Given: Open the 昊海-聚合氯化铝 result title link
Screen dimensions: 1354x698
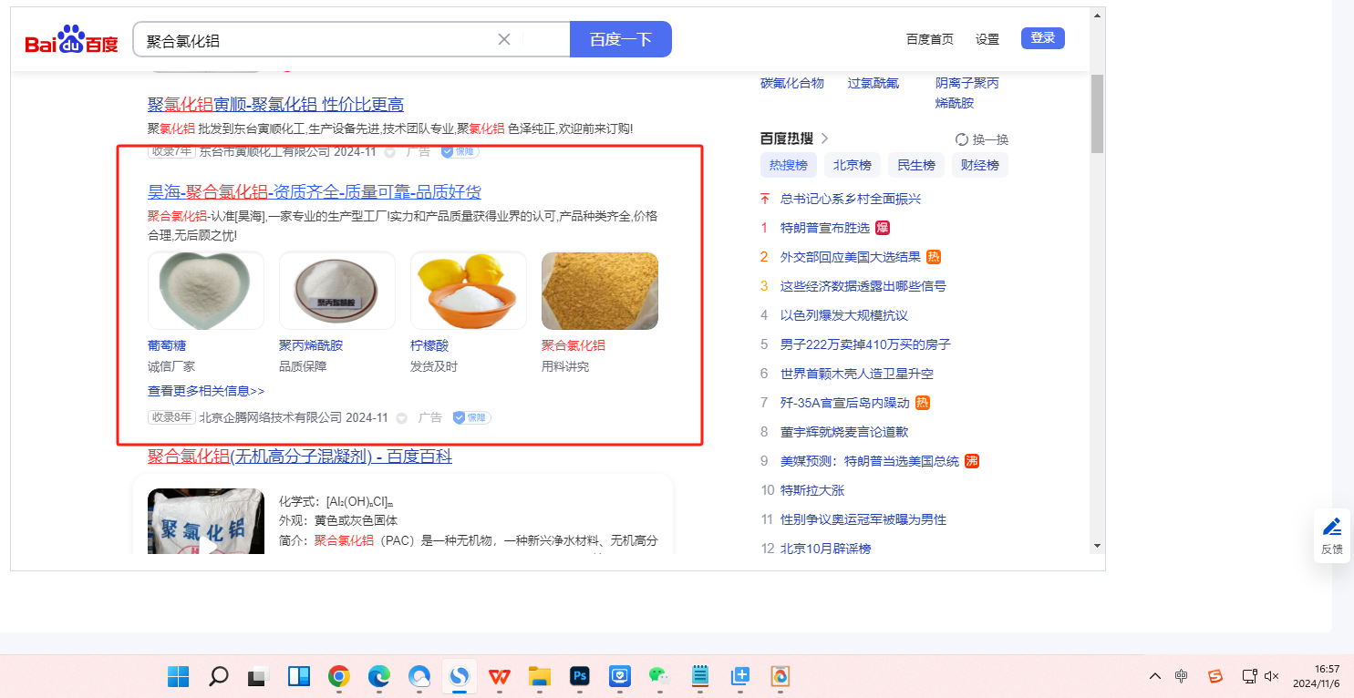Looking at the screenshot, I should pos(315,192).
